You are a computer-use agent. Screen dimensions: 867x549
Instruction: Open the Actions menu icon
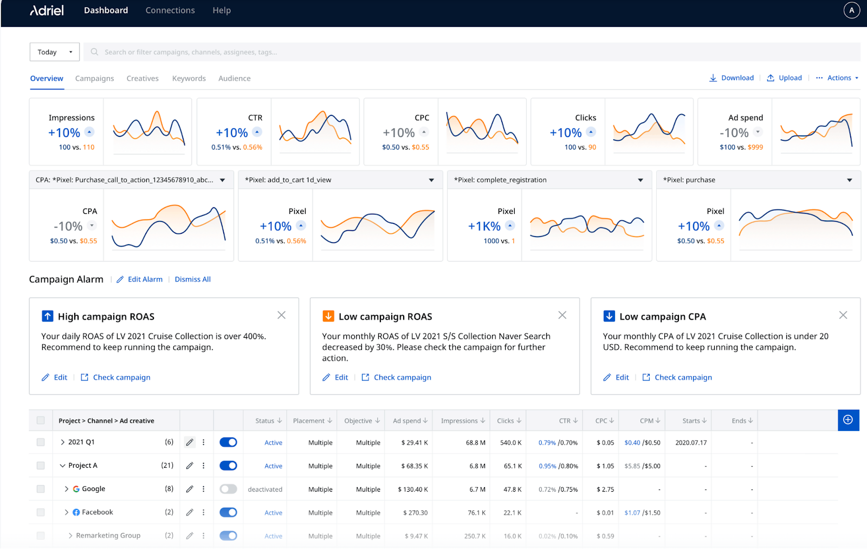pyautogui.click(x=819, y=77)
